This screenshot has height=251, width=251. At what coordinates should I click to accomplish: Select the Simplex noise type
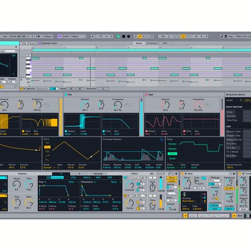172,144
